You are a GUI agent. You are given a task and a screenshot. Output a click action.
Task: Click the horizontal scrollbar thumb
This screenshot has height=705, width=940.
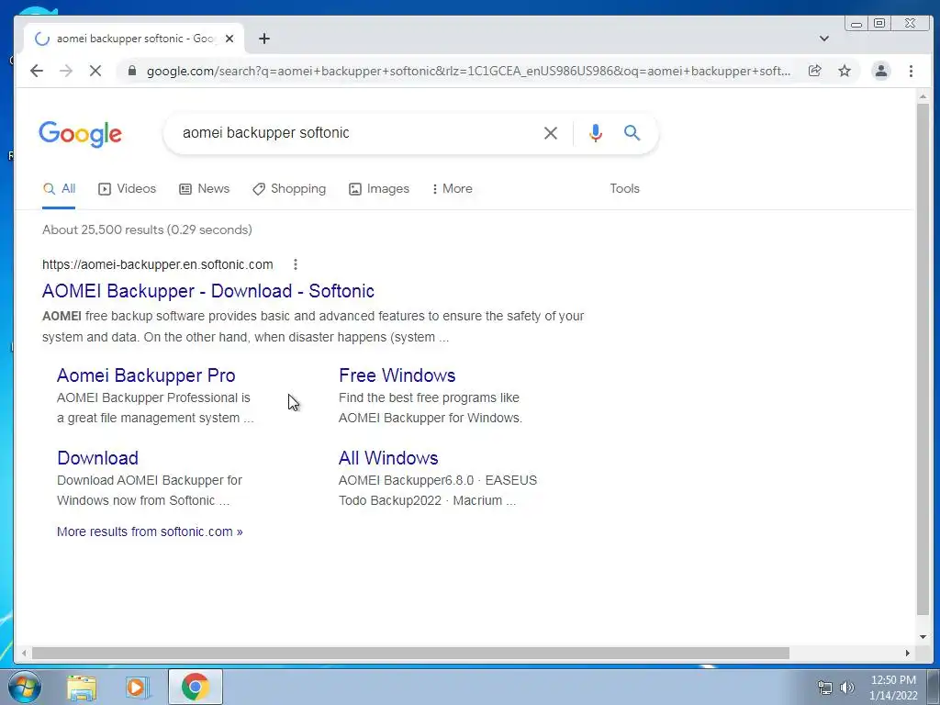pyautogui.click(x=410, y=654)
